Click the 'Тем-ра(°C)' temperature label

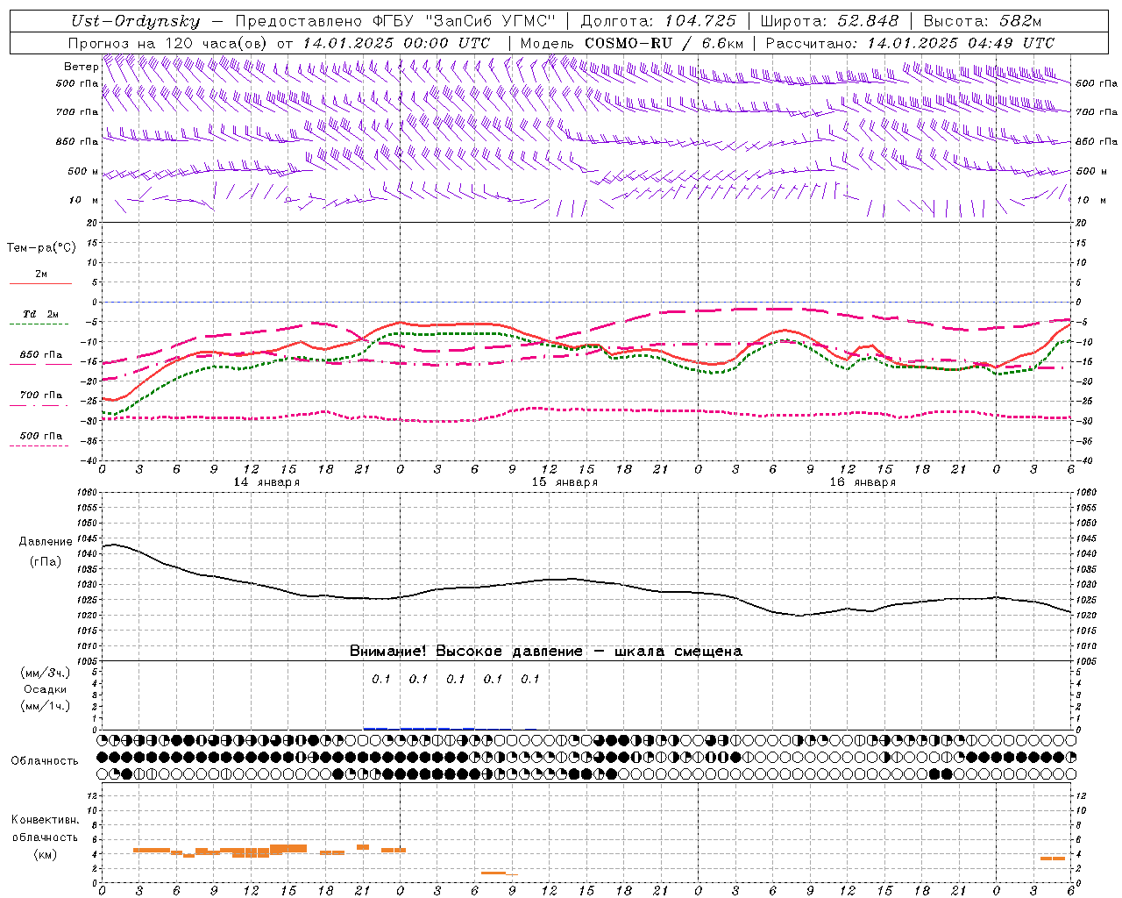click(x=41, y=248)
